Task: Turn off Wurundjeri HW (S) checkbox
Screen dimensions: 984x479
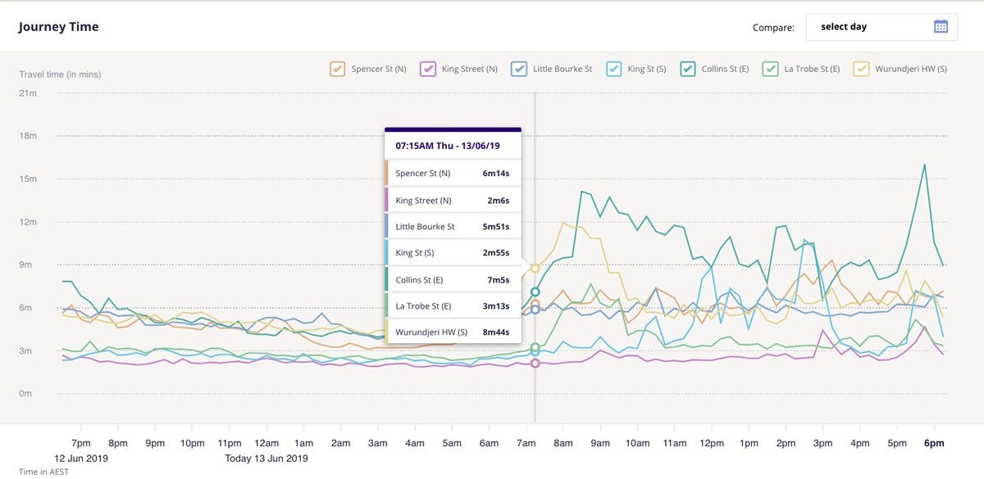Action: point(861,69)
